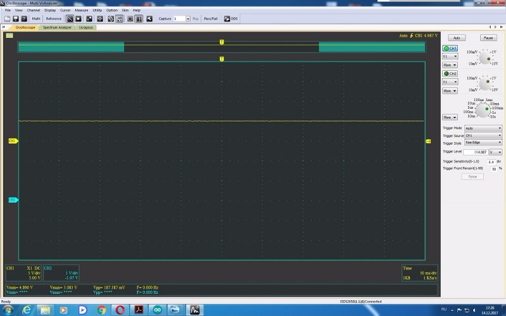Switch to Spectrum Analyzer tab
Screen dimensions: 506x316
coord(57,27)
